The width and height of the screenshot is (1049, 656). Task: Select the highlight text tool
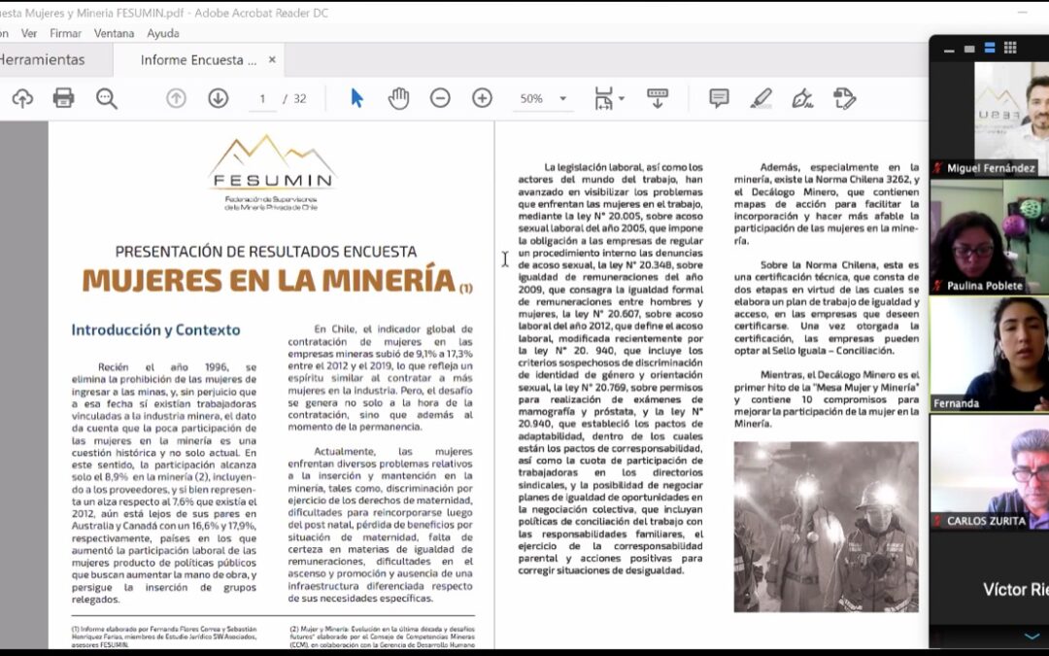pyautogui.click(x=761, y=98)
